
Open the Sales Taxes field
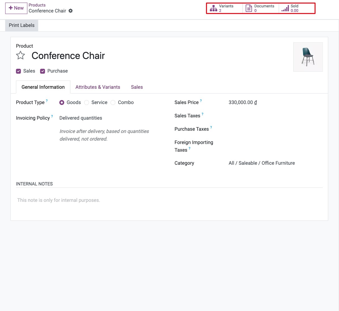pos(276,116)
